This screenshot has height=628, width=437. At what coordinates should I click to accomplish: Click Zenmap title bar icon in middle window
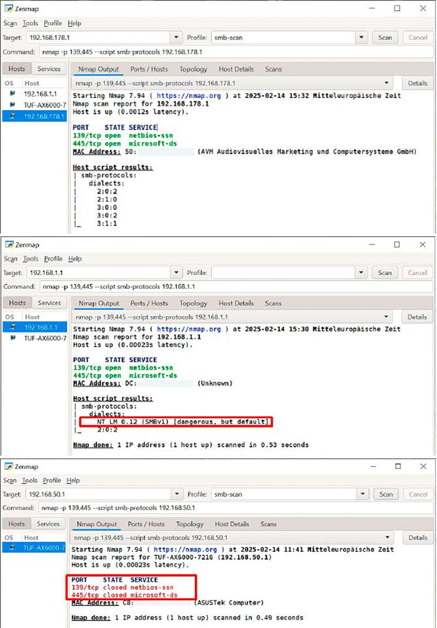coord(9,245)
